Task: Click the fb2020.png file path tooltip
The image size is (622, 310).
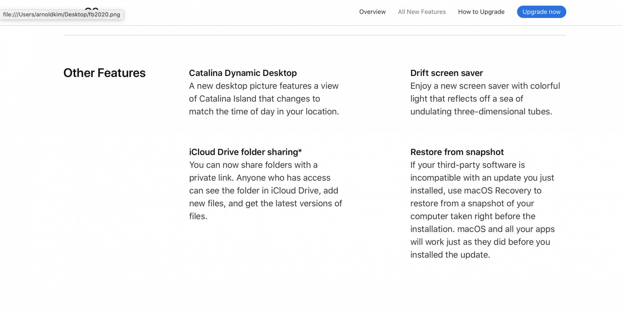Action: pyautogui.click(x=62, y=15)
